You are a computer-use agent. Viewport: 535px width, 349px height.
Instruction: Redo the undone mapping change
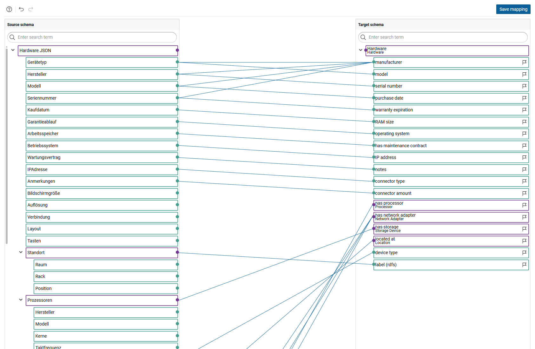[x=30, y=9]
